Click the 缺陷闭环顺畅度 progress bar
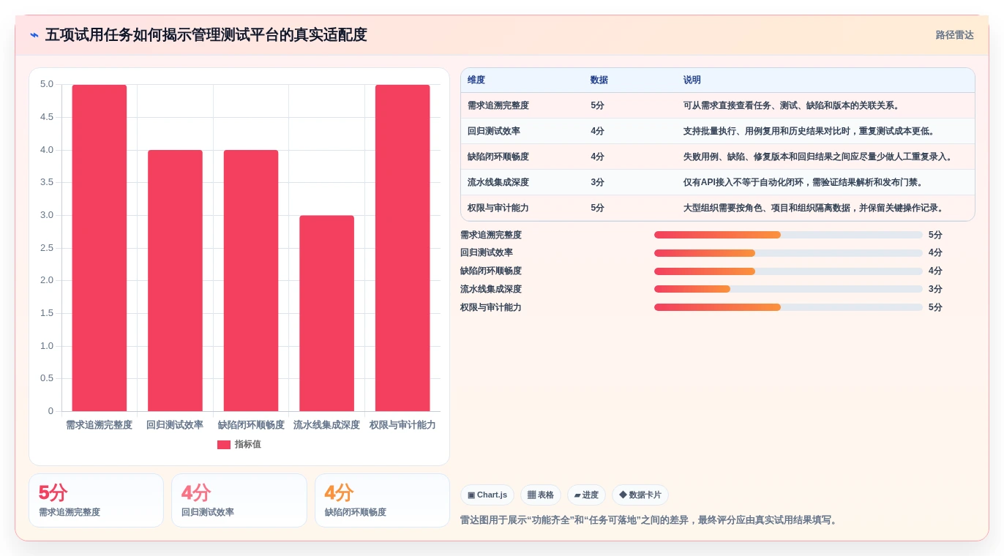Viewport: 1004px width, 556px height. click(788, 271)
